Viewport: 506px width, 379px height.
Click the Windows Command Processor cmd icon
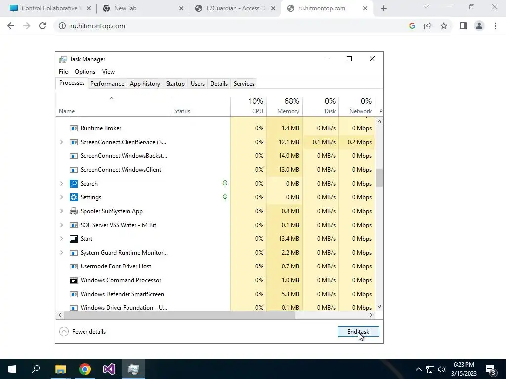point(74,280)
